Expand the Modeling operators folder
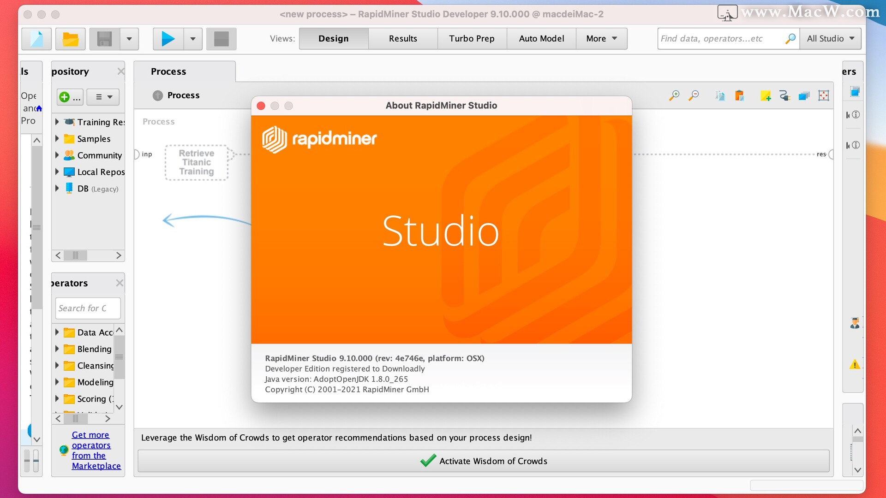Image resolution: width=886 pixels, height=498 pixels. pyautogui.click(x=57, y=382)
